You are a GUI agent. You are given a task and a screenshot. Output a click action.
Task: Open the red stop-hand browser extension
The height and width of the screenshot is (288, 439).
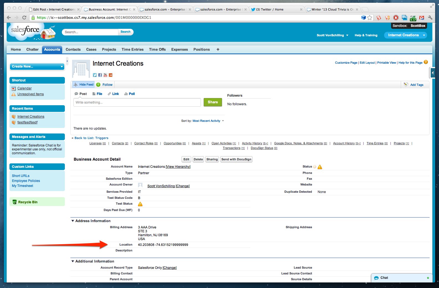(396, 17)
